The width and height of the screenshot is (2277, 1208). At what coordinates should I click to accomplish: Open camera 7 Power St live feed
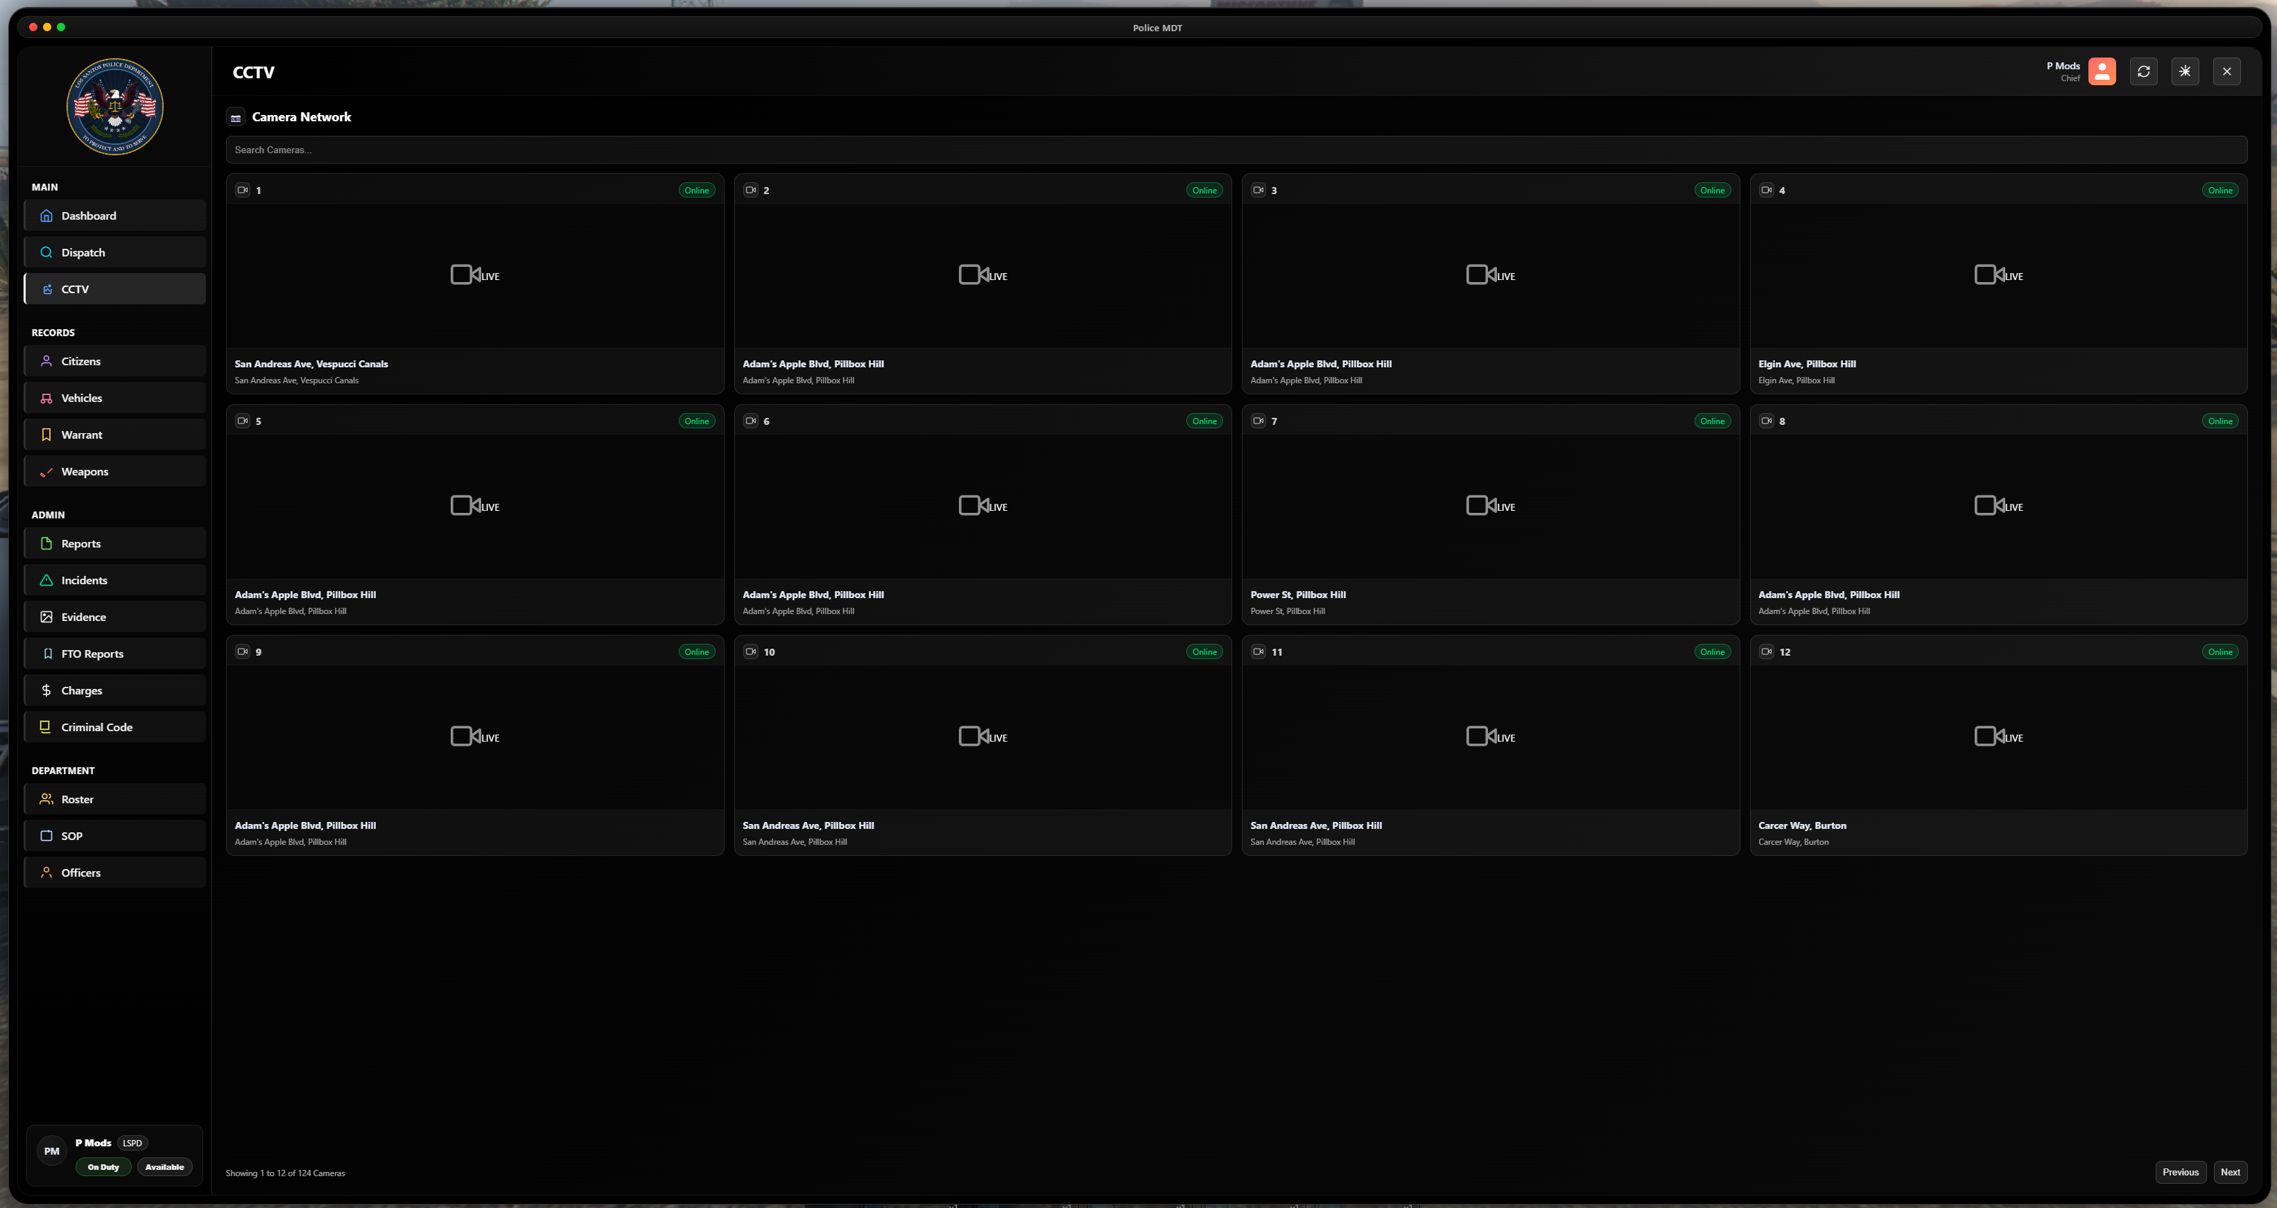[x=1490, y=507]
